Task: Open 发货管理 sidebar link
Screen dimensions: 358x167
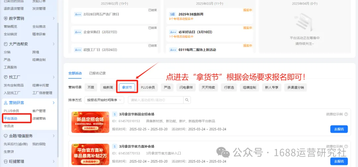Action: (x=39, y=8)
